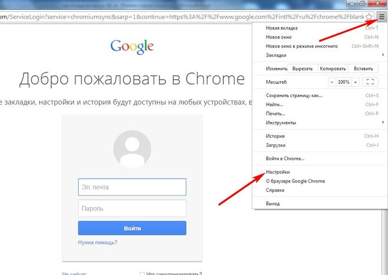Open История from the menu
Viewport: 388px width, 275px height.
[320, 136]
